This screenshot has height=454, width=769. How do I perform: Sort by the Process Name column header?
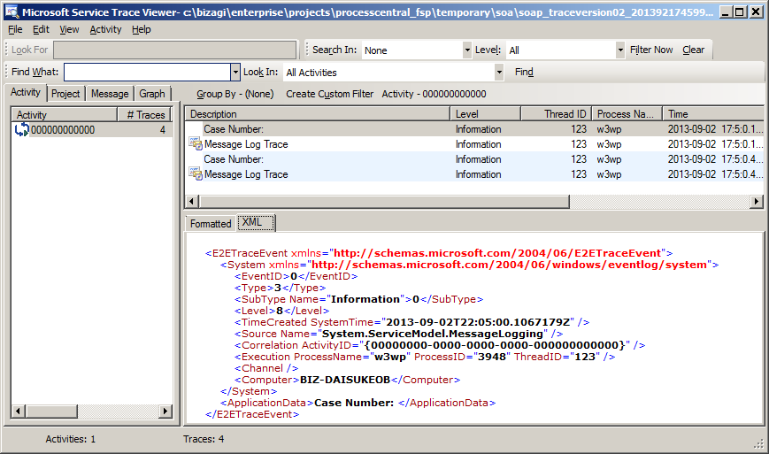[627, 114]
